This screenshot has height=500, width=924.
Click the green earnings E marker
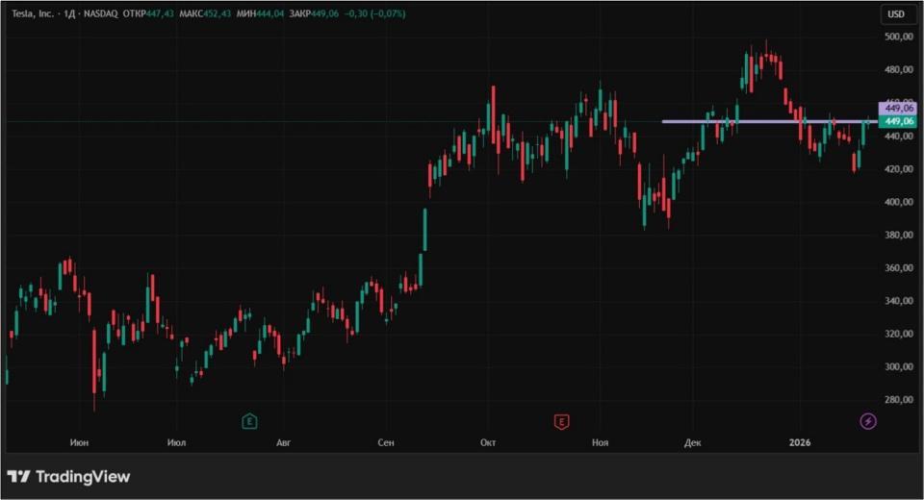coord(249,420)
